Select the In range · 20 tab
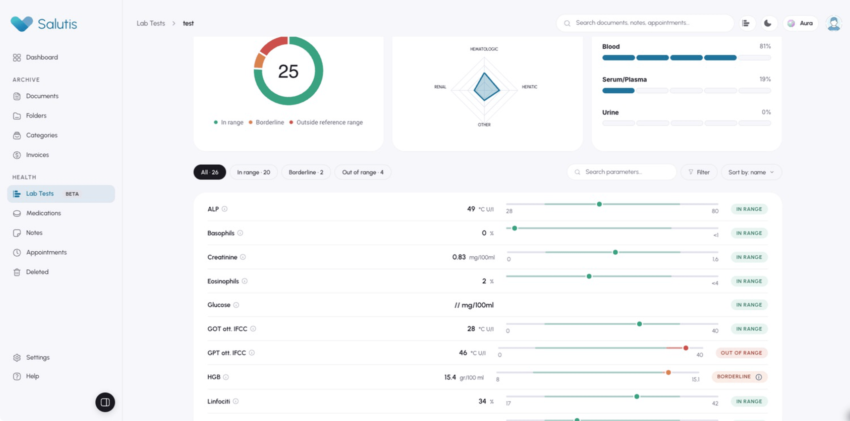 (253, 172)
